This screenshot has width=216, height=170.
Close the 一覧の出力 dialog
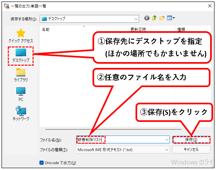click(x=210, y=6)
